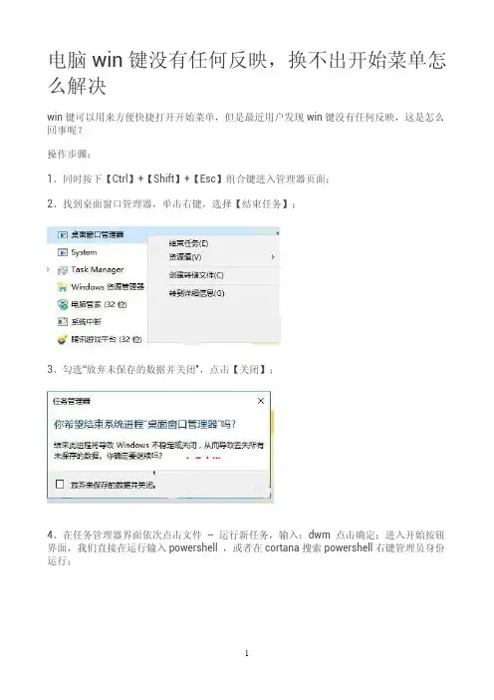This screenshot has width=494, height=700.
Task: Click the Windows 资源管理器 row label
Action: (x=108, y=287)
